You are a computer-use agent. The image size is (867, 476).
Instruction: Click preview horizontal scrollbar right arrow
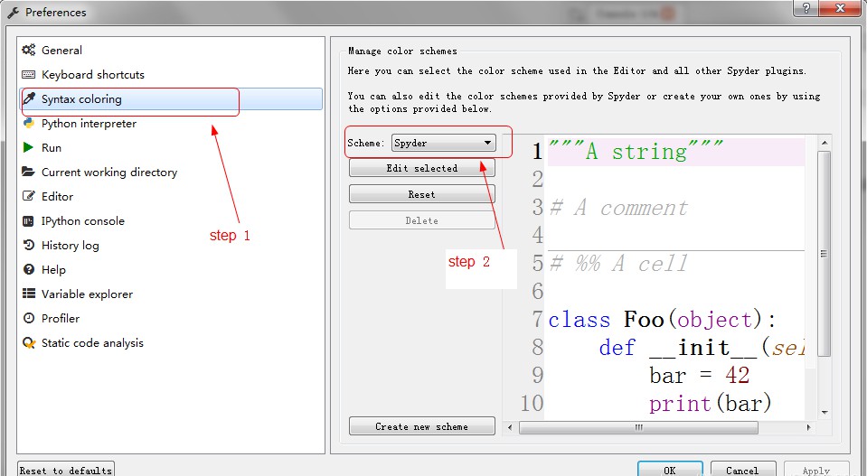809,427
